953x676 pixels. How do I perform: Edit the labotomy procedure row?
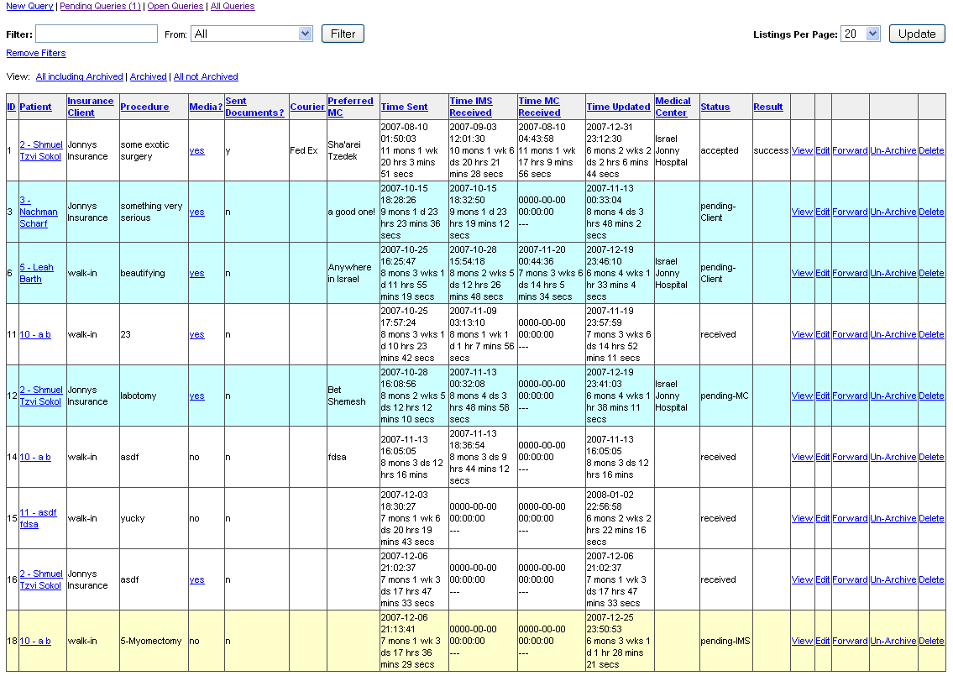823,396
